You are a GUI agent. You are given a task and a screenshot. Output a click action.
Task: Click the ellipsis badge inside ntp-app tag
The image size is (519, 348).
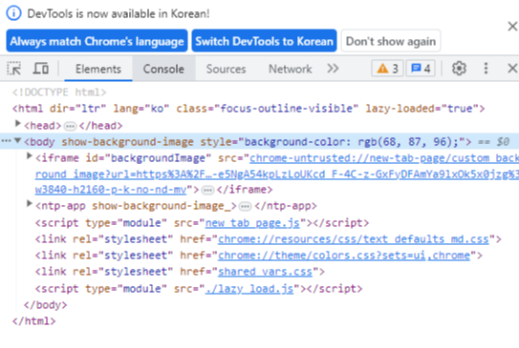coord(245,207)
